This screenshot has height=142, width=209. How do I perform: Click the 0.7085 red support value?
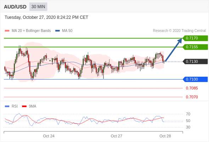(192, 88)
